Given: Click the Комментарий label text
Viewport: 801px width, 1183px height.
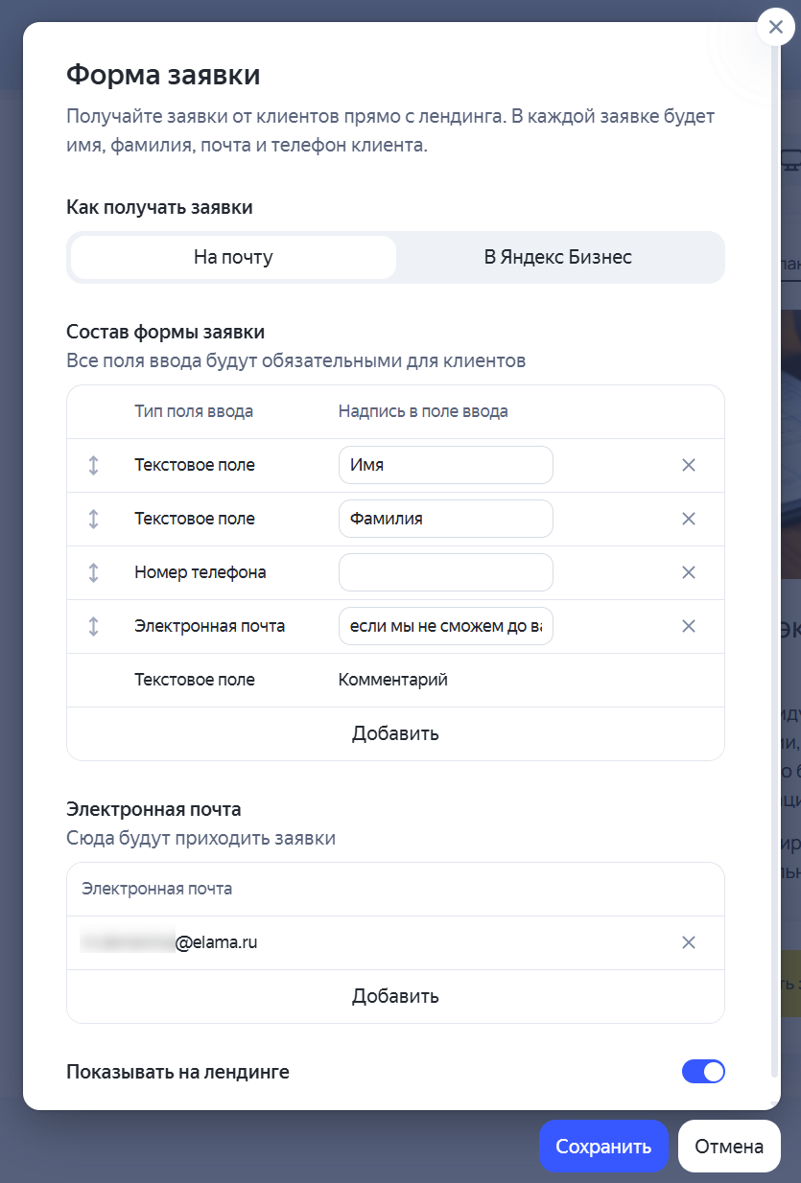Looking at the screenshot, I should tap(393, 680).
